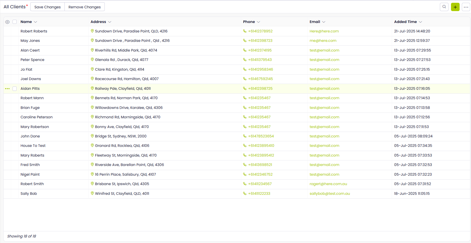Screen dimensions: 471x243
Task: Click map pin icon beside Willowdowns Drive address
Action: (x=92, y=108)
